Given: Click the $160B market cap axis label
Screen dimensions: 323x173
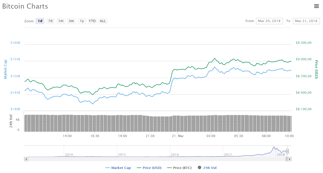Looking at the screenshot, I should point(15,43).
